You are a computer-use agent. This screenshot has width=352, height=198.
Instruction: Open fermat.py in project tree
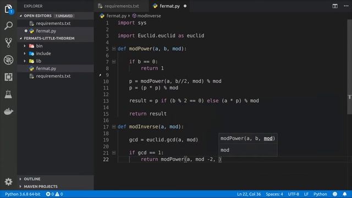coord(56,68)
